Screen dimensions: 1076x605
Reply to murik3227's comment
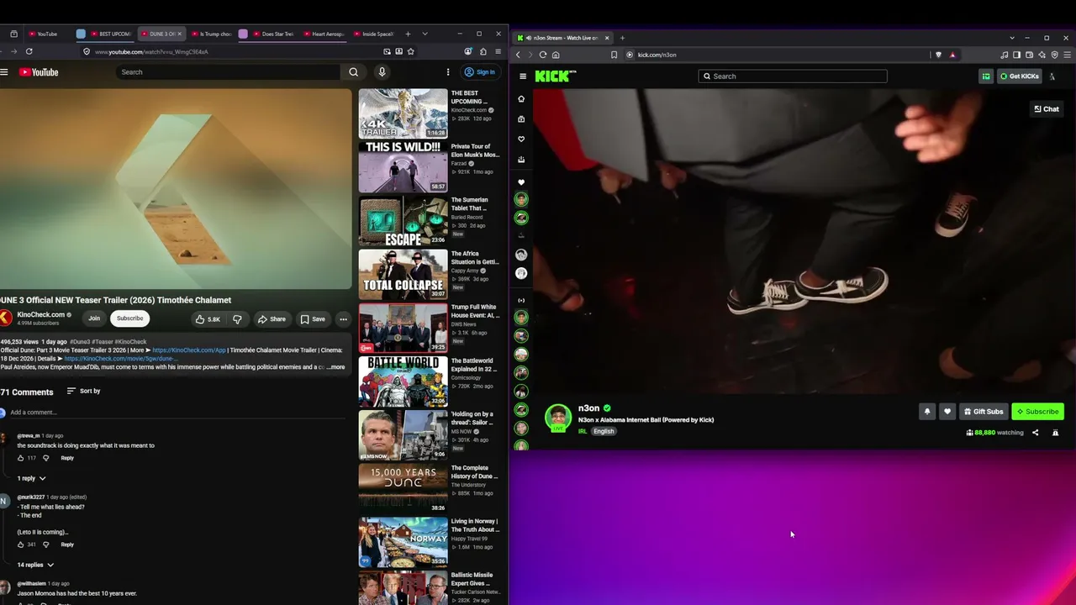coord(67,544)
